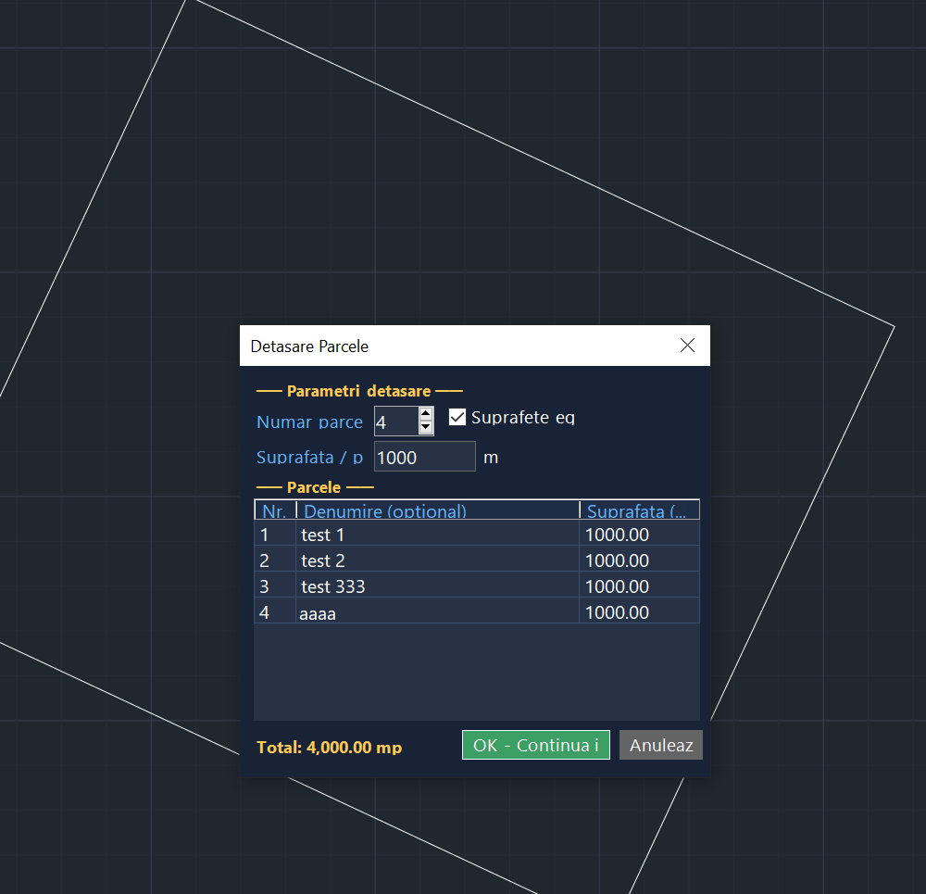Click the Suprafata per parcel input field
Screen dimensions: 926x894
click(424, 457)
